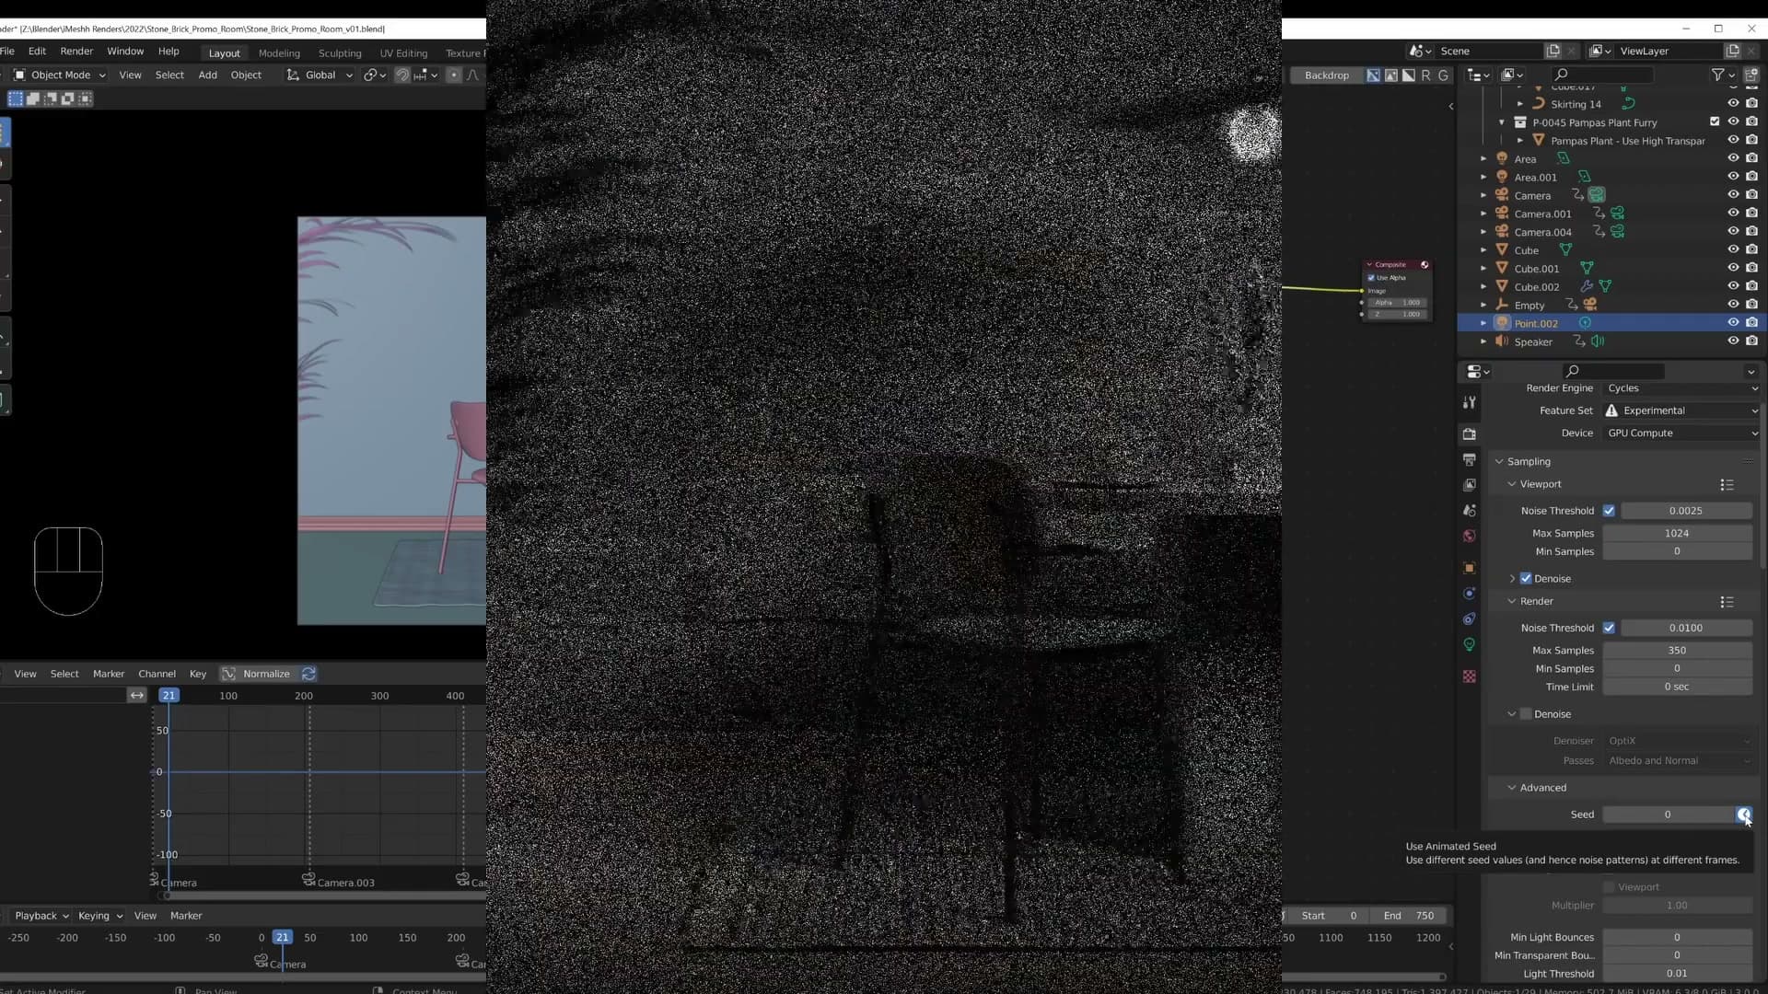This screenshot has height=994, width=1768.
Task: Toggle viewport Noise Threshold checkbox
Action: (1609, 511)
